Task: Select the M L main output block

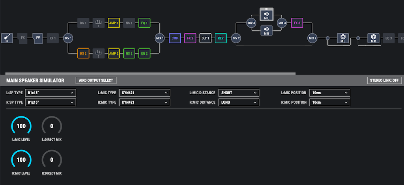Action: 343,38
